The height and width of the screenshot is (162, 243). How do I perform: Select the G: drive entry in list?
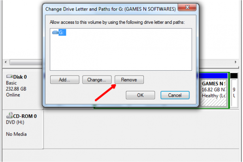62,32
